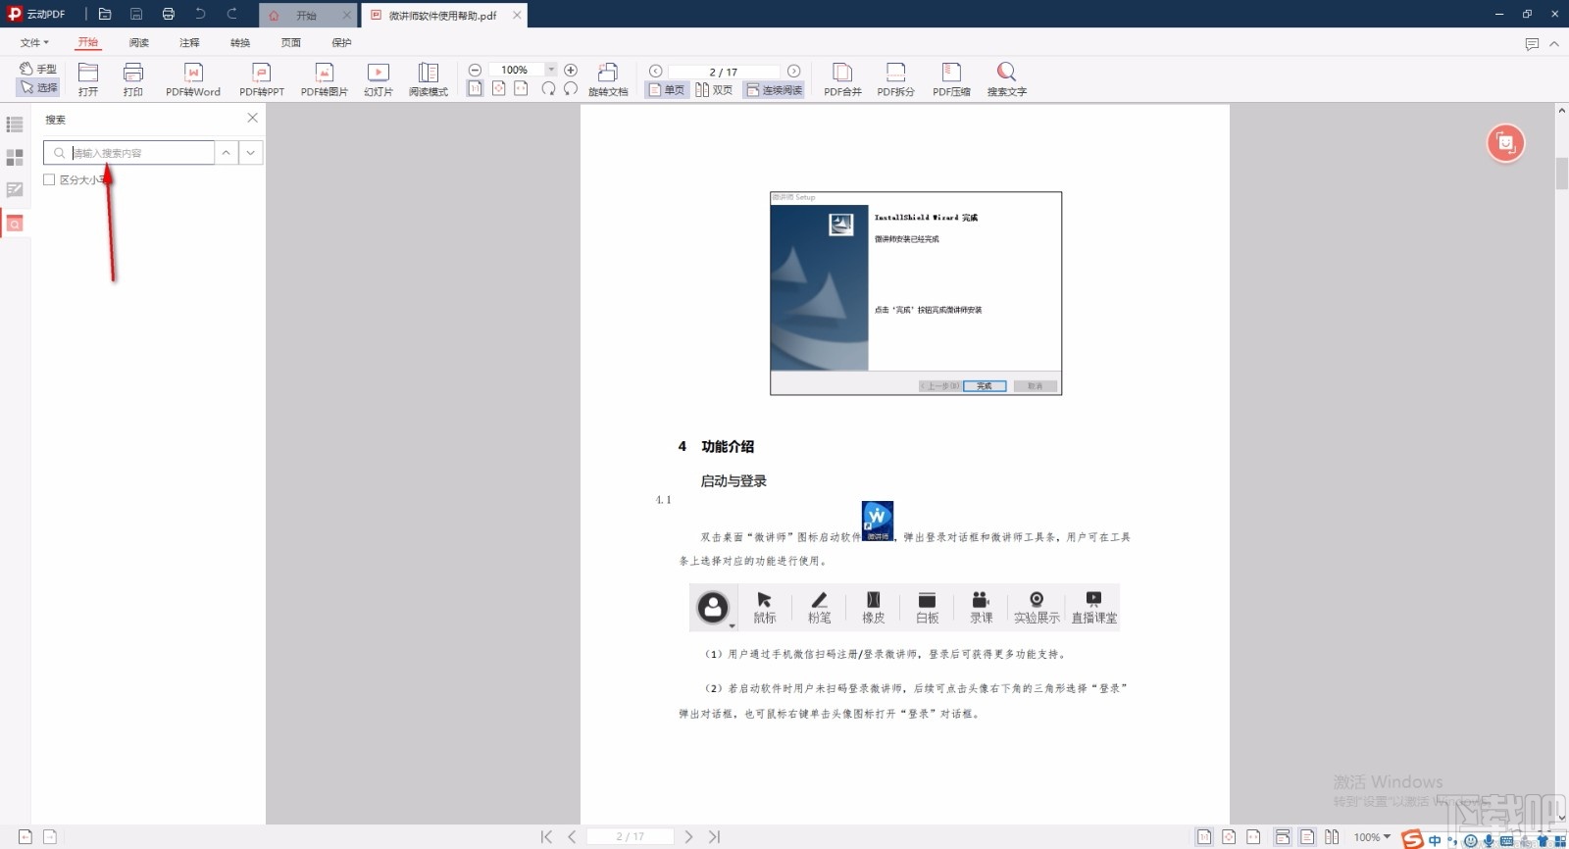Open the status bar 100% zoom dropdown
This screenshot has height=849, width=1569.
[1373, 837]
